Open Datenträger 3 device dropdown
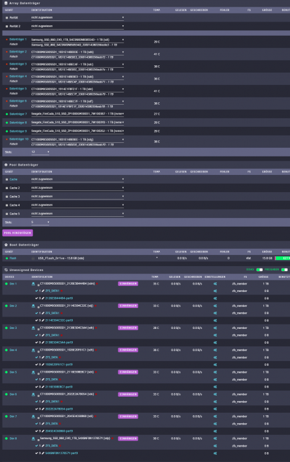This screenshot has height=462, width=290. (77, 64)
